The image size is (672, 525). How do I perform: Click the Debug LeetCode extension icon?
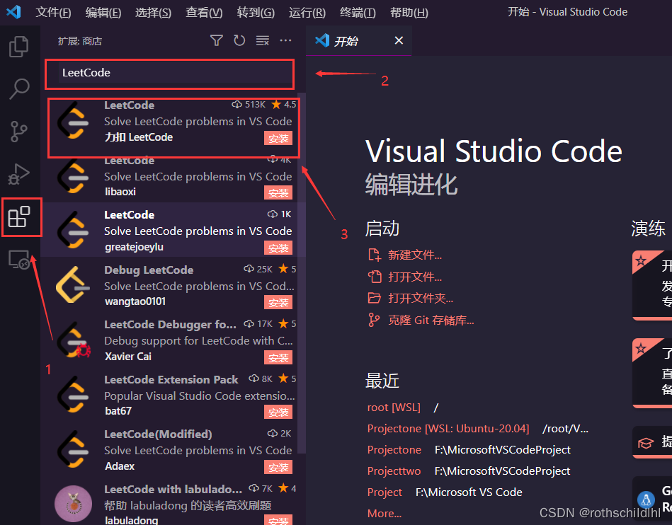[73, 285]
